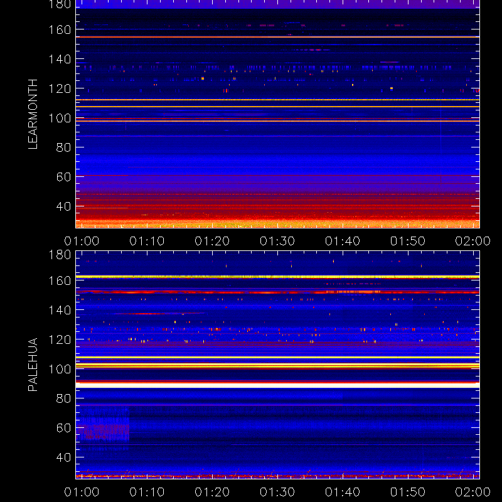
Task: Select the 140 frequency label on Learmonth plot
Action: [x=60, y=59]
